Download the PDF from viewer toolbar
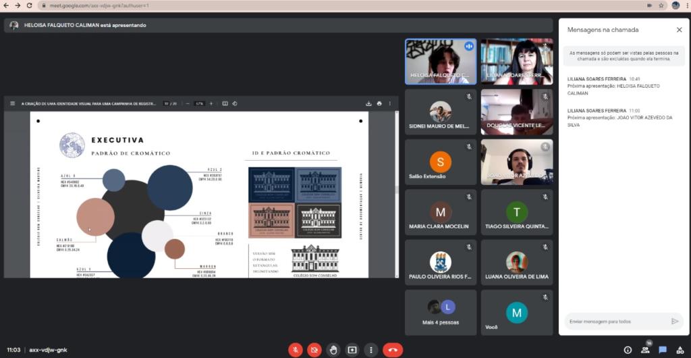 (x=369, y=103)
